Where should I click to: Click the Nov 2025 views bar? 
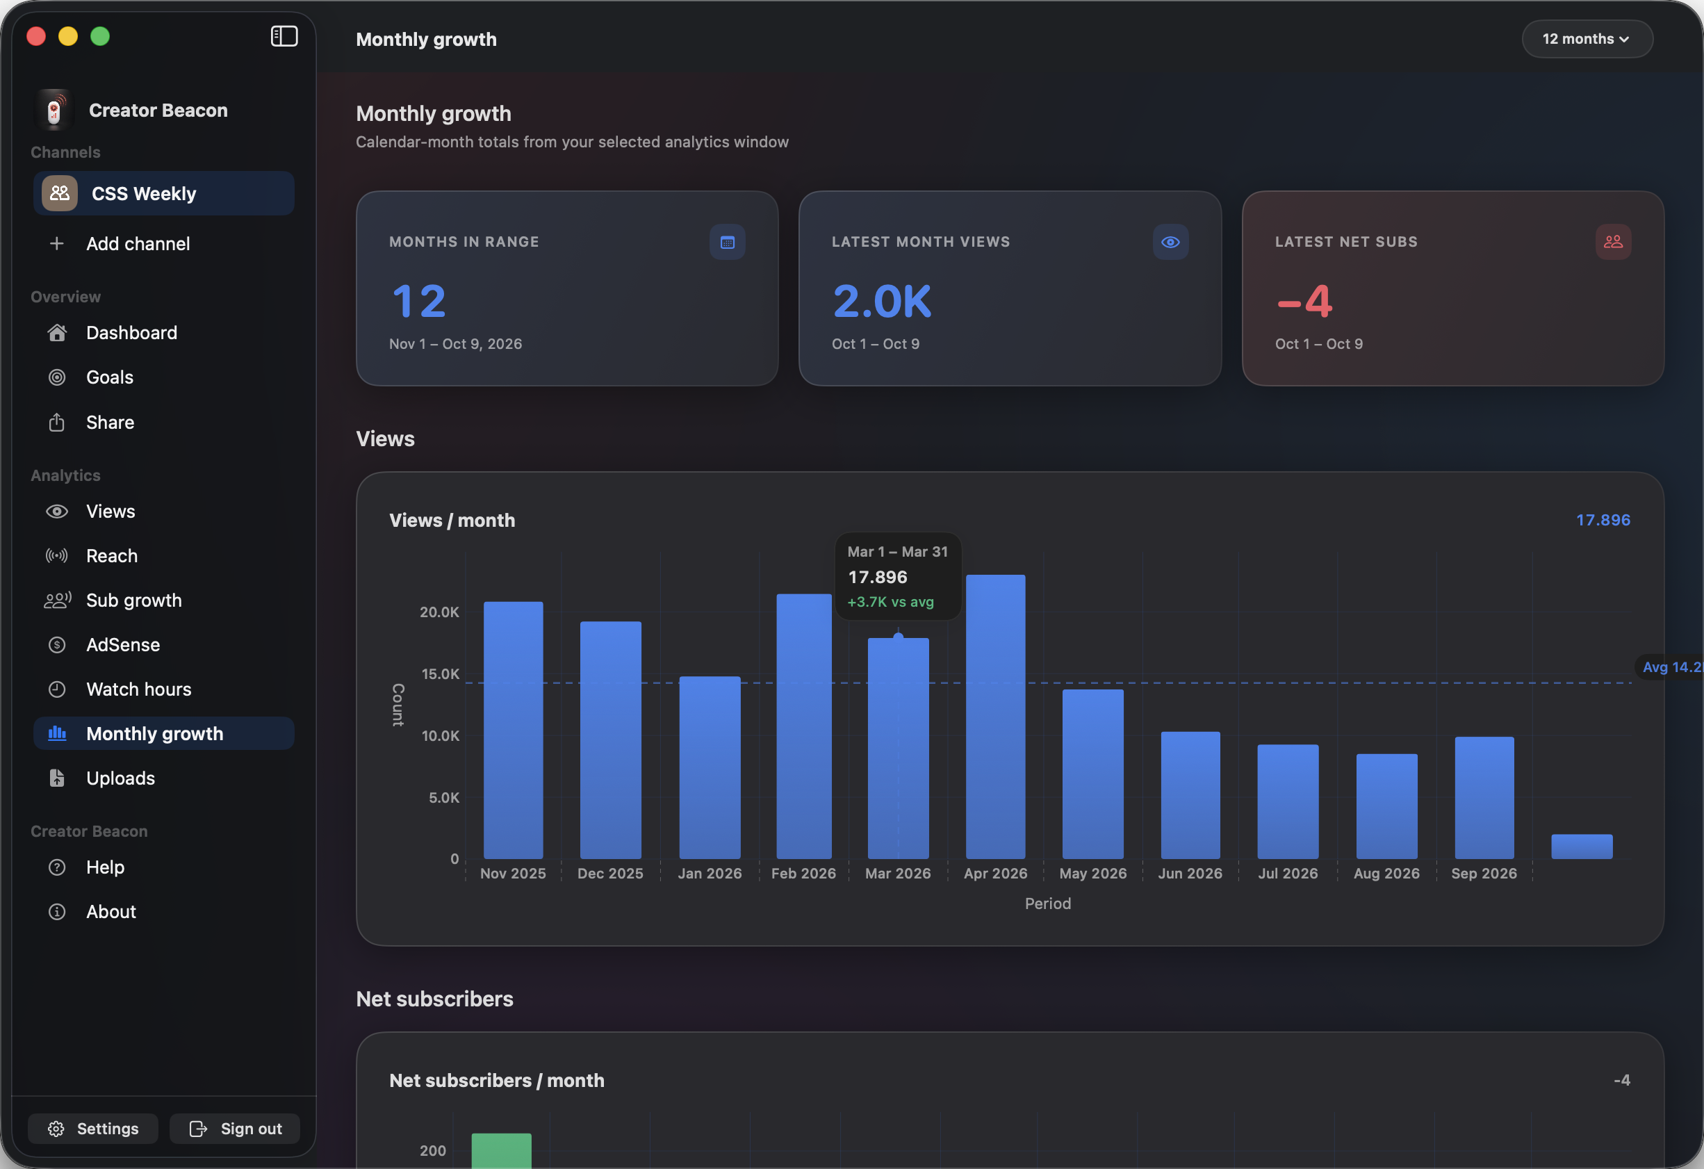514,730
